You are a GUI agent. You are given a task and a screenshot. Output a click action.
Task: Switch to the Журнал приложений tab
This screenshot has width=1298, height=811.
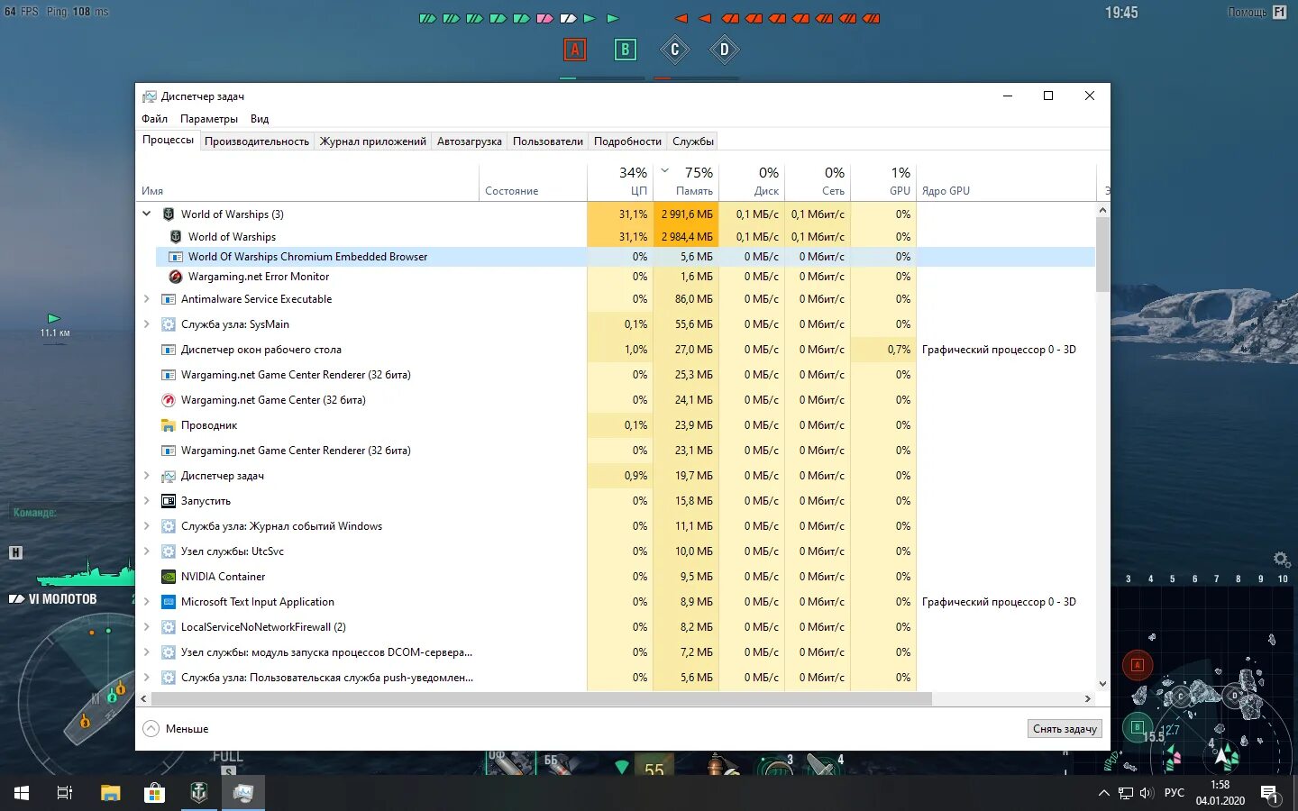tap(373, 141)
